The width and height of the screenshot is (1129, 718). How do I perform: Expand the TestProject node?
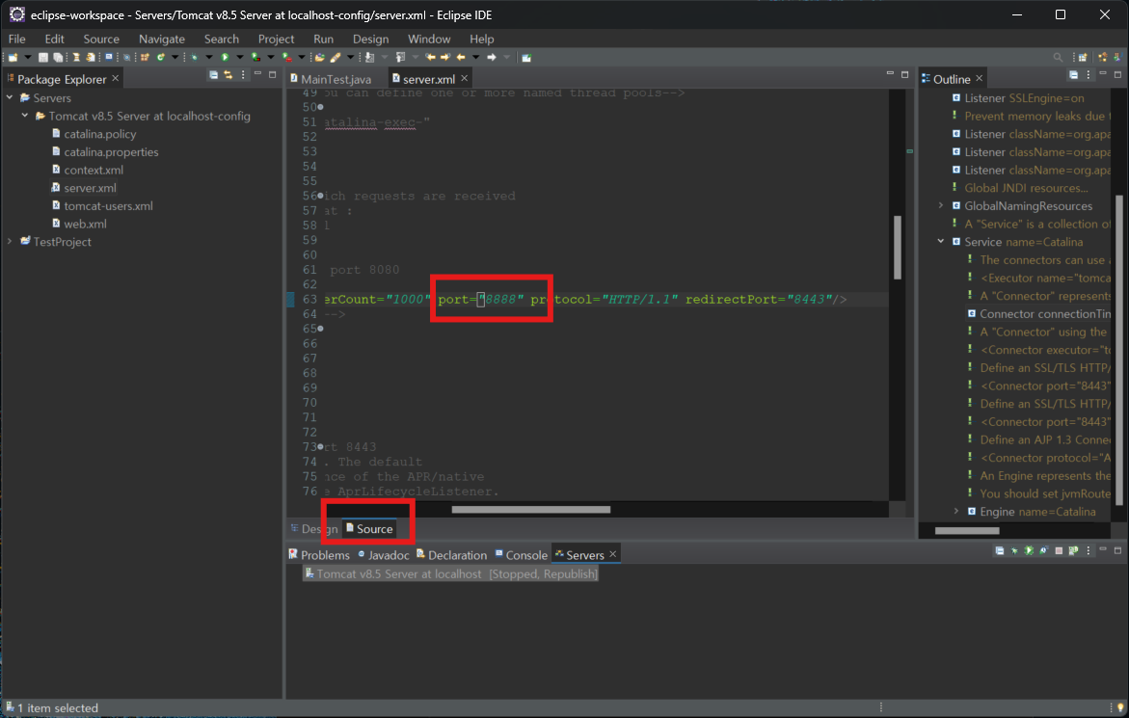[10, 241]
